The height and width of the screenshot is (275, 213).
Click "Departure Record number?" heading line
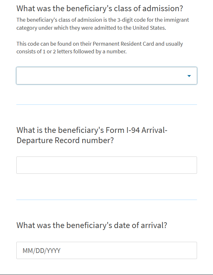(x=65, y=140)
